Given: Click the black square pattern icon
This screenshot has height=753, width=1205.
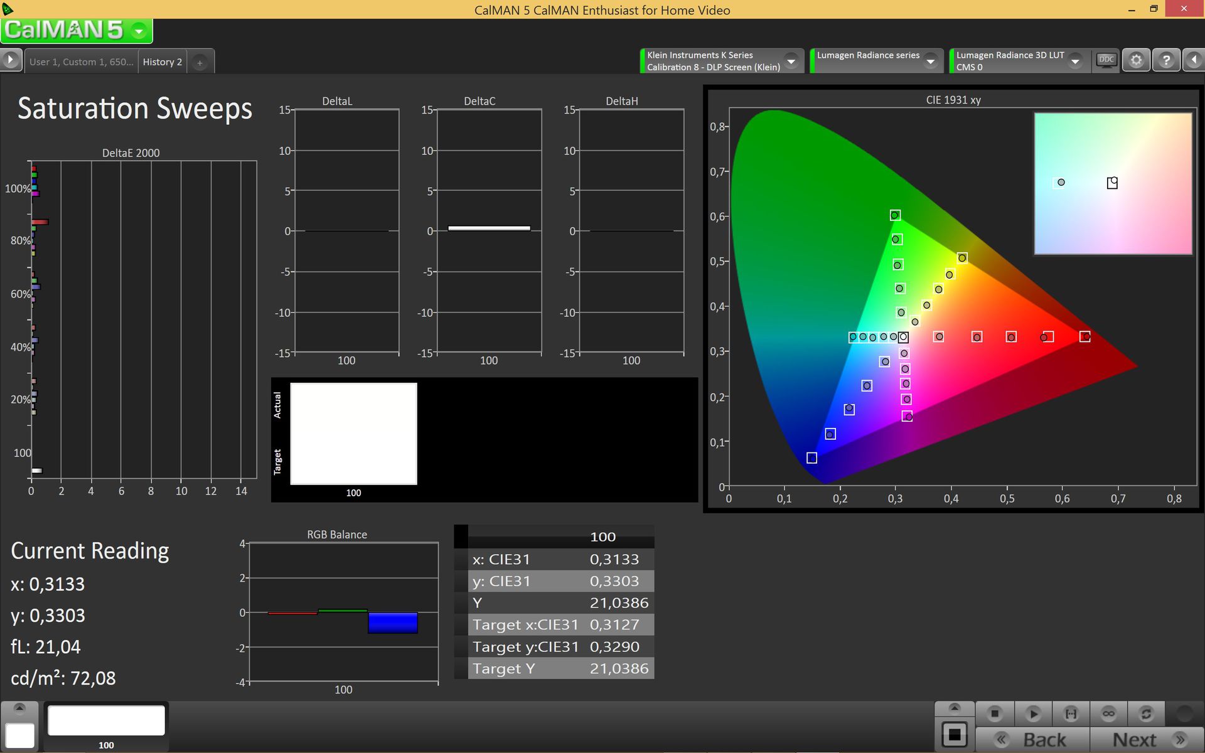Looking at the screenshot, I should (x=955, y=734).
